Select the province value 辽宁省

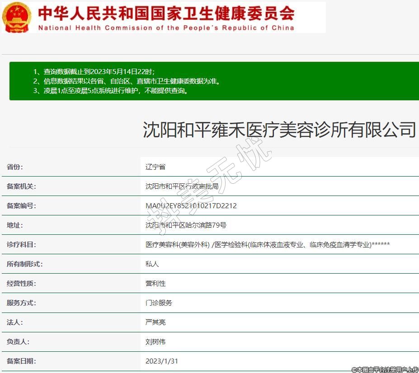coord(155,167)
